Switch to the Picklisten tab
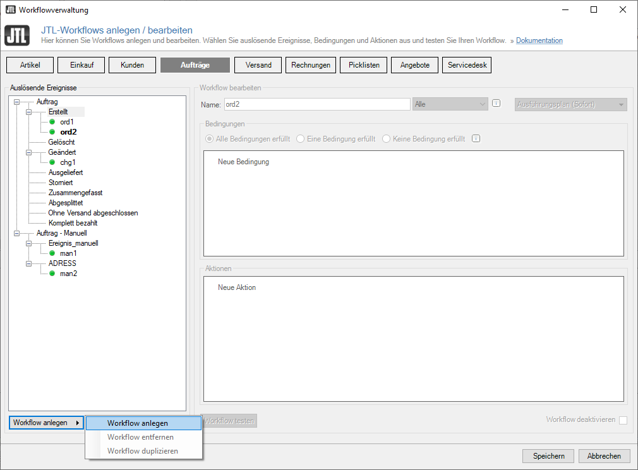Viewport: 638px width, 470px height. (364, 65)
